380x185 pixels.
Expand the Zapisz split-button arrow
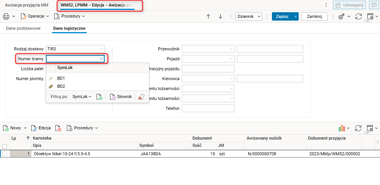pos(295,16)
